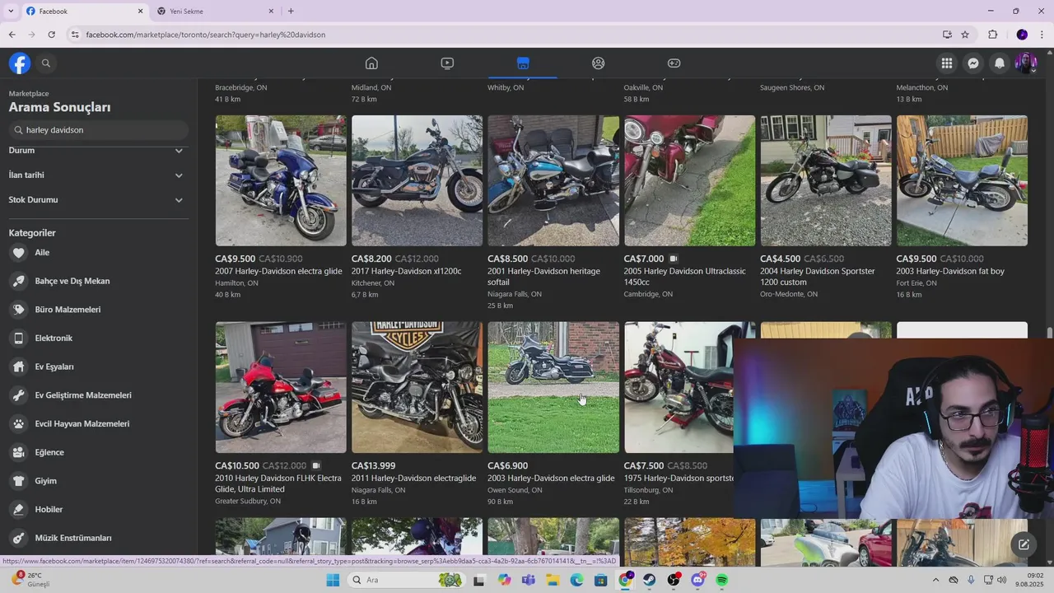1054x593 pixels.
Task: Open the Facebook menu grid icon
Action: point(947,63)
